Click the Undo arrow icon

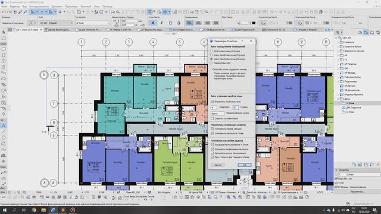[x=4, y=12]
